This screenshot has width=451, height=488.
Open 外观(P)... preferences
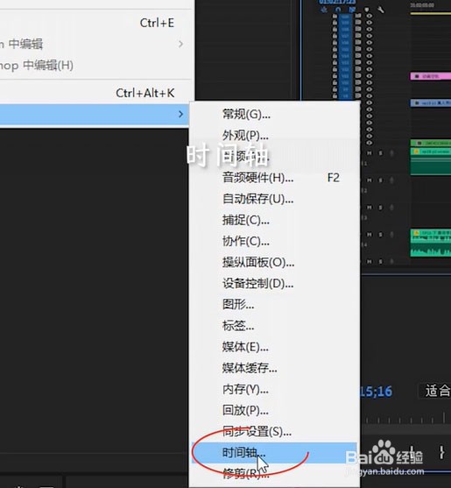(275, 136)
